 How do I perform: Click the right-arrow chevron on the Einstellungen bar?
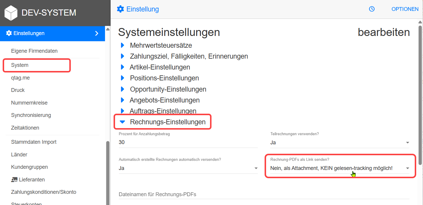pyautogui.click(x=96, y=33)
